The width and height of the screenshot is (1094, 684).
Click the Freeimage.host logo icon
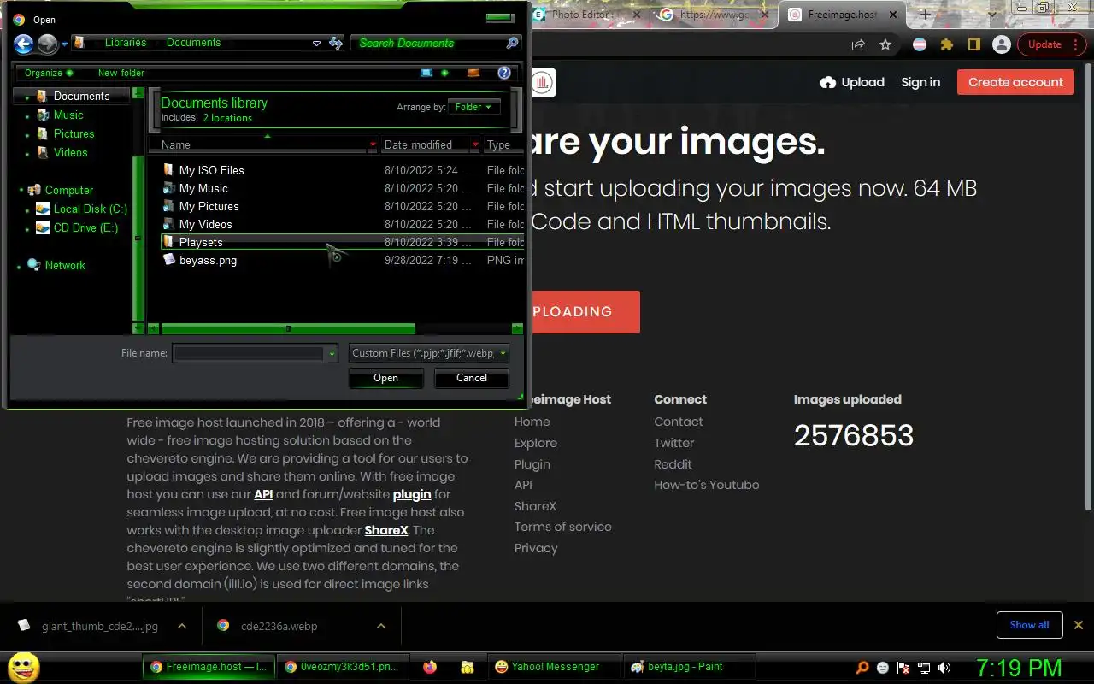pyautogui.click(x=543, y=82)
